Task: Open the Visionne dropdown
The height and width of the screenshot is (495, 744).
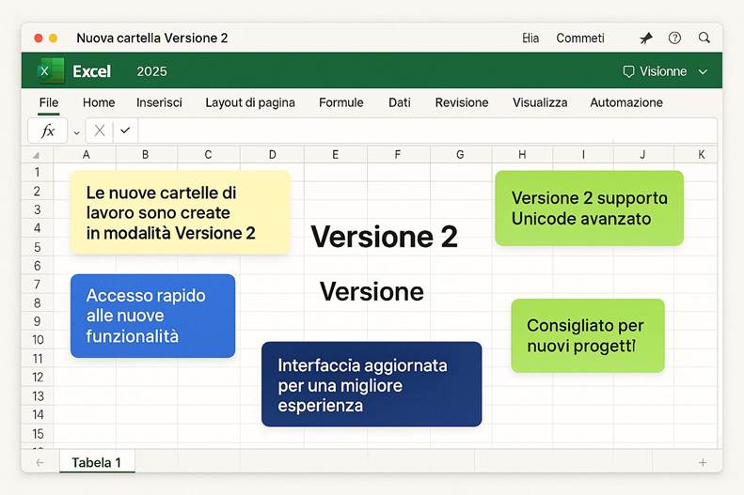Action: coord(665,71)
